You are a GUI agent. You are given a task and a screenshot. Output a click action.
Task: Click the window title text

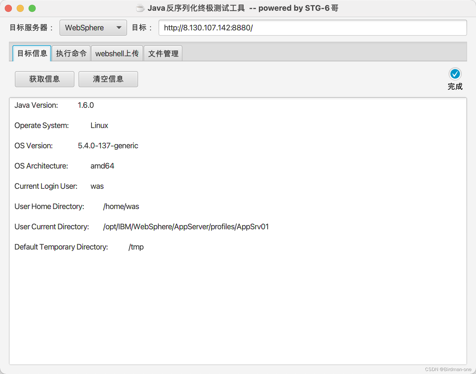coord(243,8)
